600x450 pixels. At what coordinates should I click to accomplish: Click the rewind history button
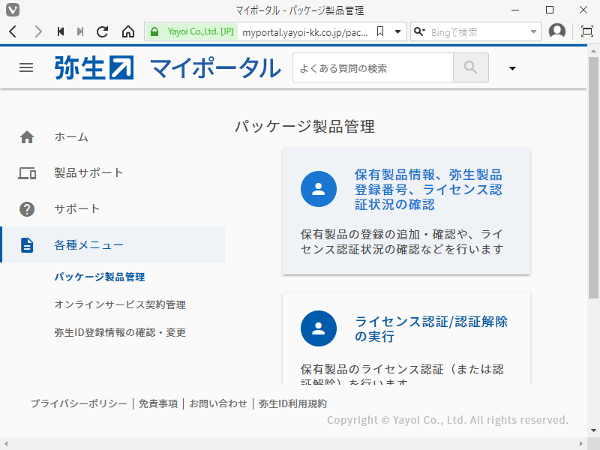coord(61,31)
